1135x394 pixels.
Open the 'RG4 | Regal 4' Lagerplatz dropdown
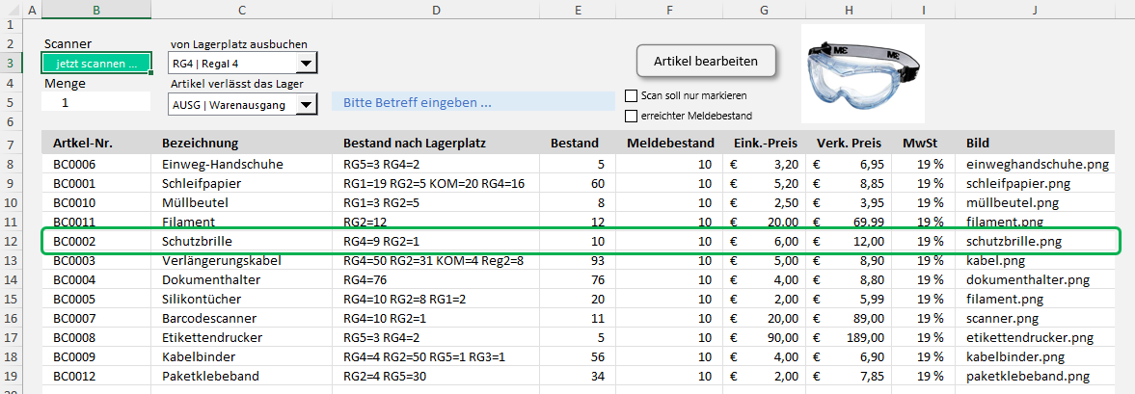tap(306, 65)
